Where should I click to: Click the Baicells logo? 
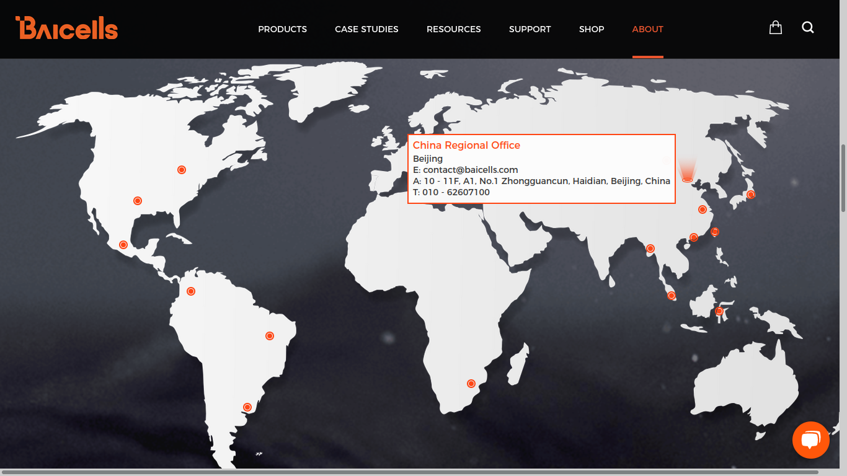pyautogui.click(x=66, y=28)
